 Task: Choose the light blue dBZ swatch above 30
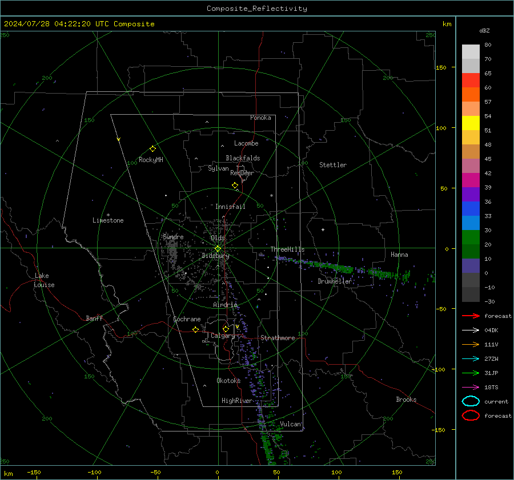471,223
